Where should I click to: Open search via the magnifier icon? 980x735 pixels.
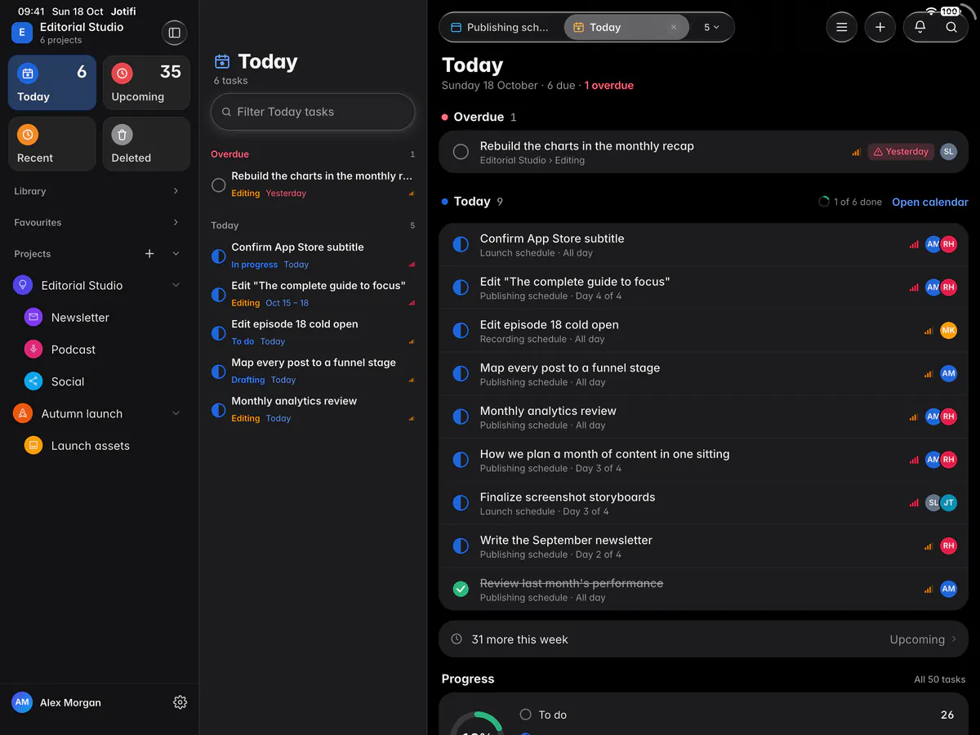[951, 27]
